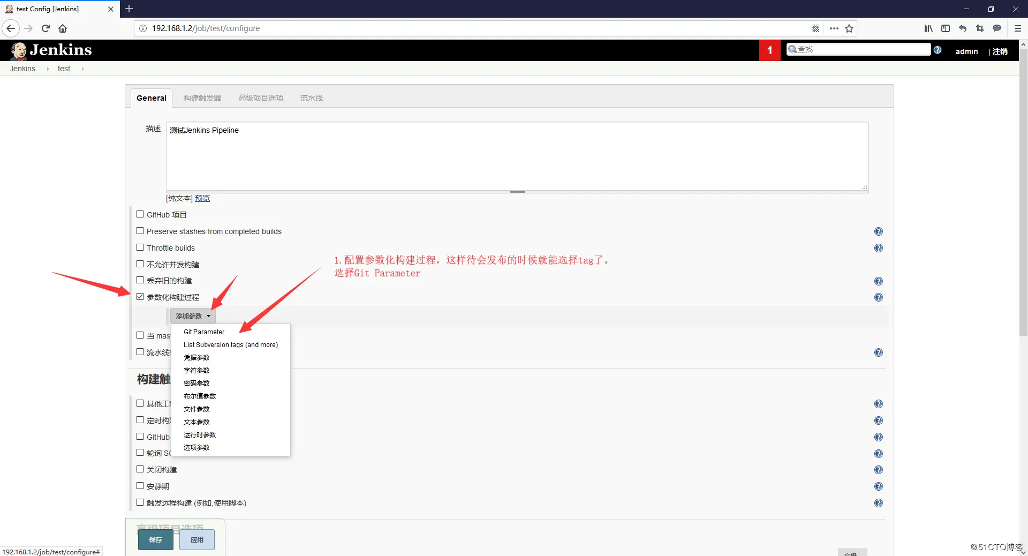Click into the 描述 text area
Viewport: 1028px width, 556px height.
(517, 156)
